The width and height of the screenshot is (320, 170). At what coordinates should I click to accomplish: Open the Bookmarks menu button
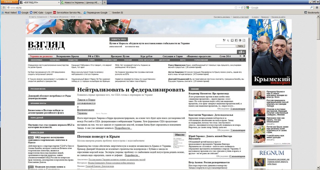[312, 13]
